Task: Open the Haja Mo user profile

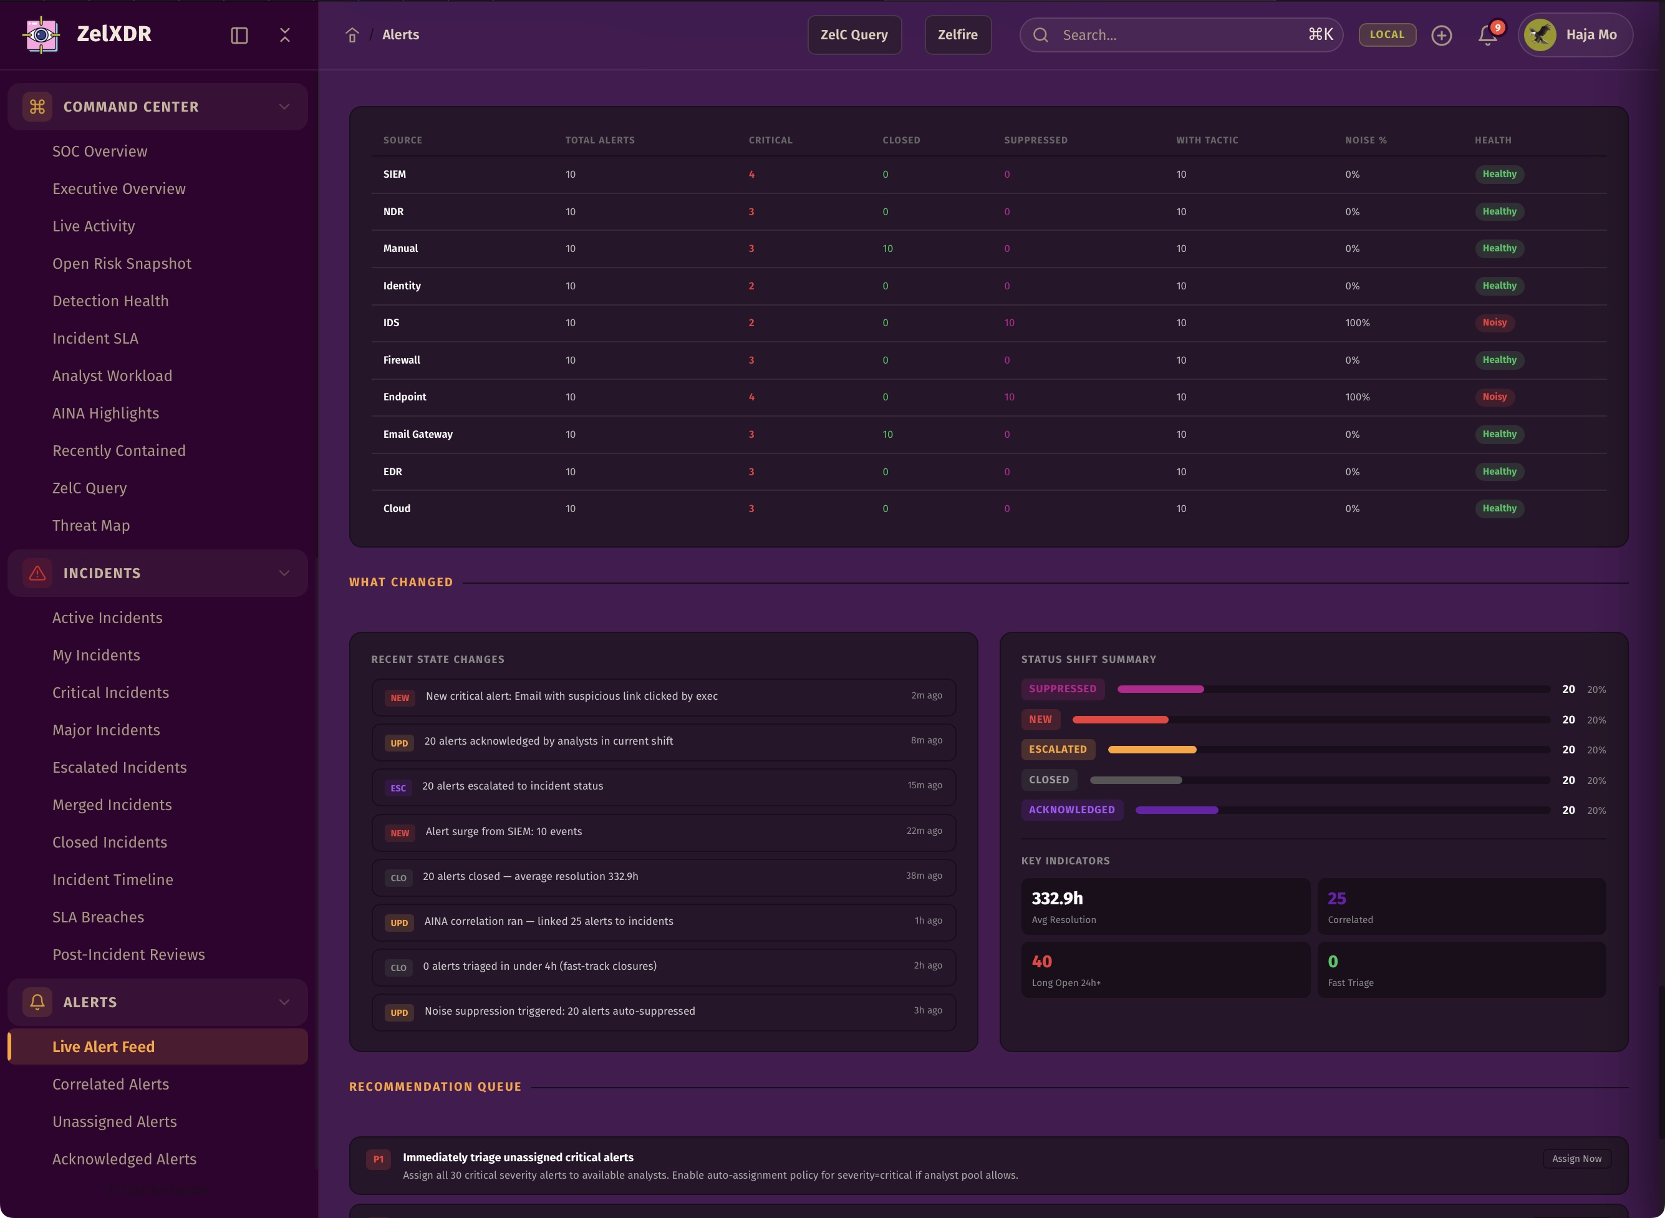Action: point(1575,35)
